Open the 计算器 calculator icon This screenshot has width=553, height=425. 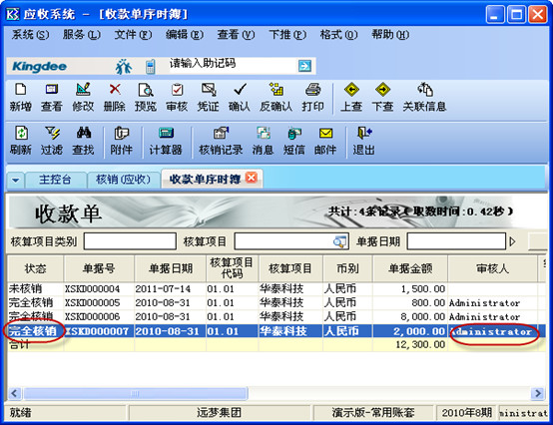[x=166, y=134]
